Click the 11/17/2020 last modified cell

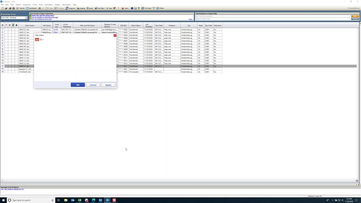tap(148, 69)
